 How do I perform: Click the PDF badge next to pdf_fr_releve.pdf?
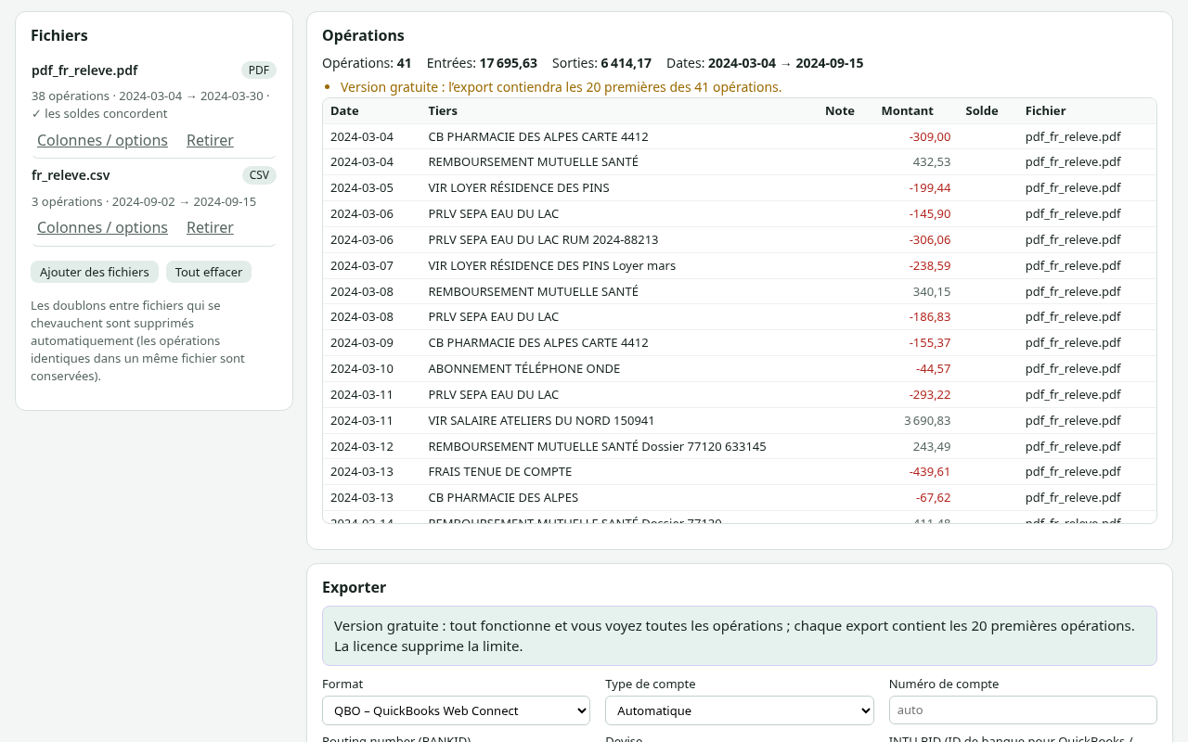click(259, 70)
